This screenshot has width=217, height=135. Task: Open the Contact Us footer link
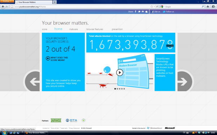(46, 128)
